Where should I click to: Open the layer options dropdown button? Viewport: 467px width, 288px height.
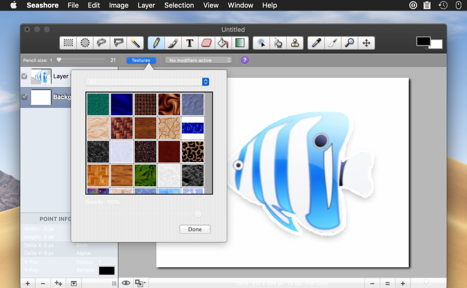[x=73, y=284]
